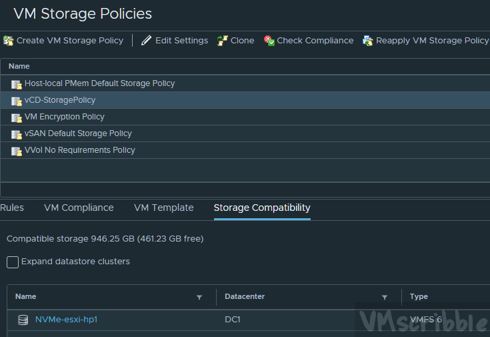Click the Reapply VM Storage Policy icon
490x337 pixels.
[x=367, y=41]
